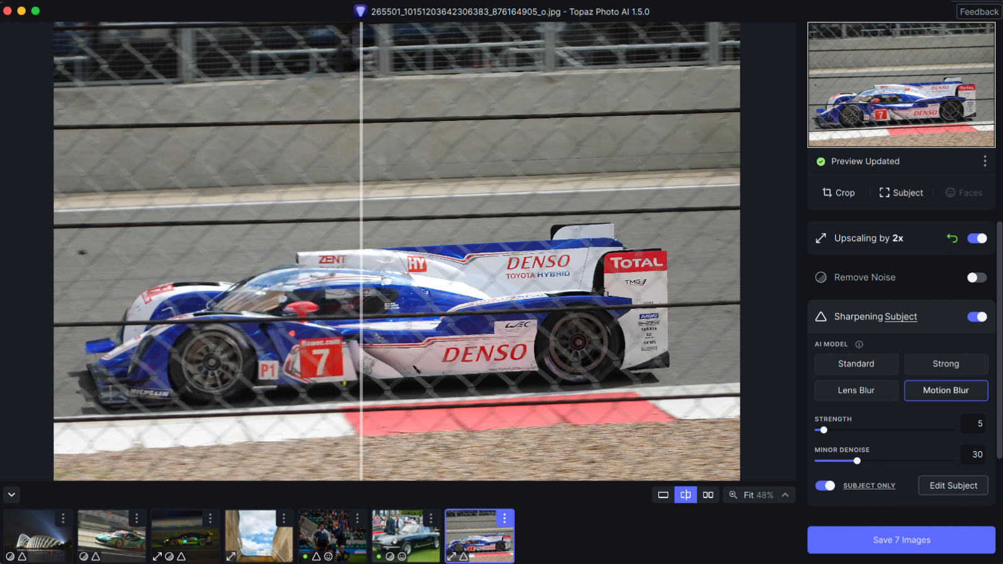Expand the Remove Noise panel
The image size is (1003, 564).
coord(901,278)
